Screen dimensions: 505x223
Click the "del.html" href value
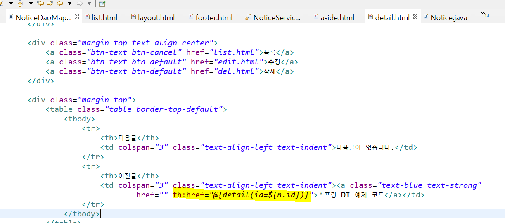coord(237,71)
